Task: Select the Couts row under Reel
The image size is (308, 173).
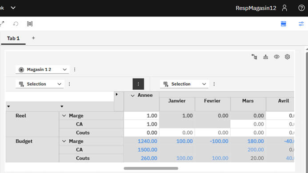Action: pos(92,133)
